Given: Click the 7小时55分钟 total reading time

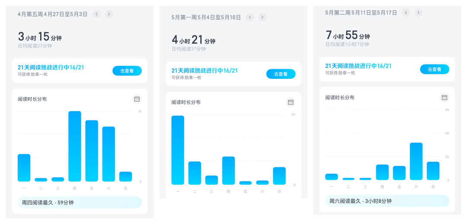Looking at the screenshot, I should tap(348, 35).
